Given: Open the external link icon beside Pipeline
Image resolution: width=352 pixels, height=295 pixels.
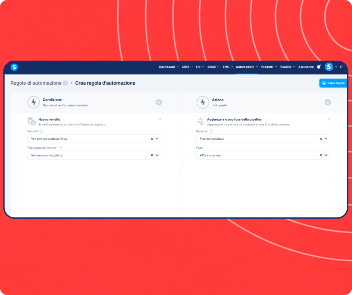Looking at the screenshot, I should 212,131.
